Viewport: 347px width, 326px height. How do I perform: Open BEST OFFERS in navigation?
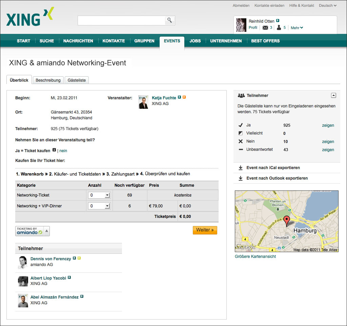click(265, 41)
